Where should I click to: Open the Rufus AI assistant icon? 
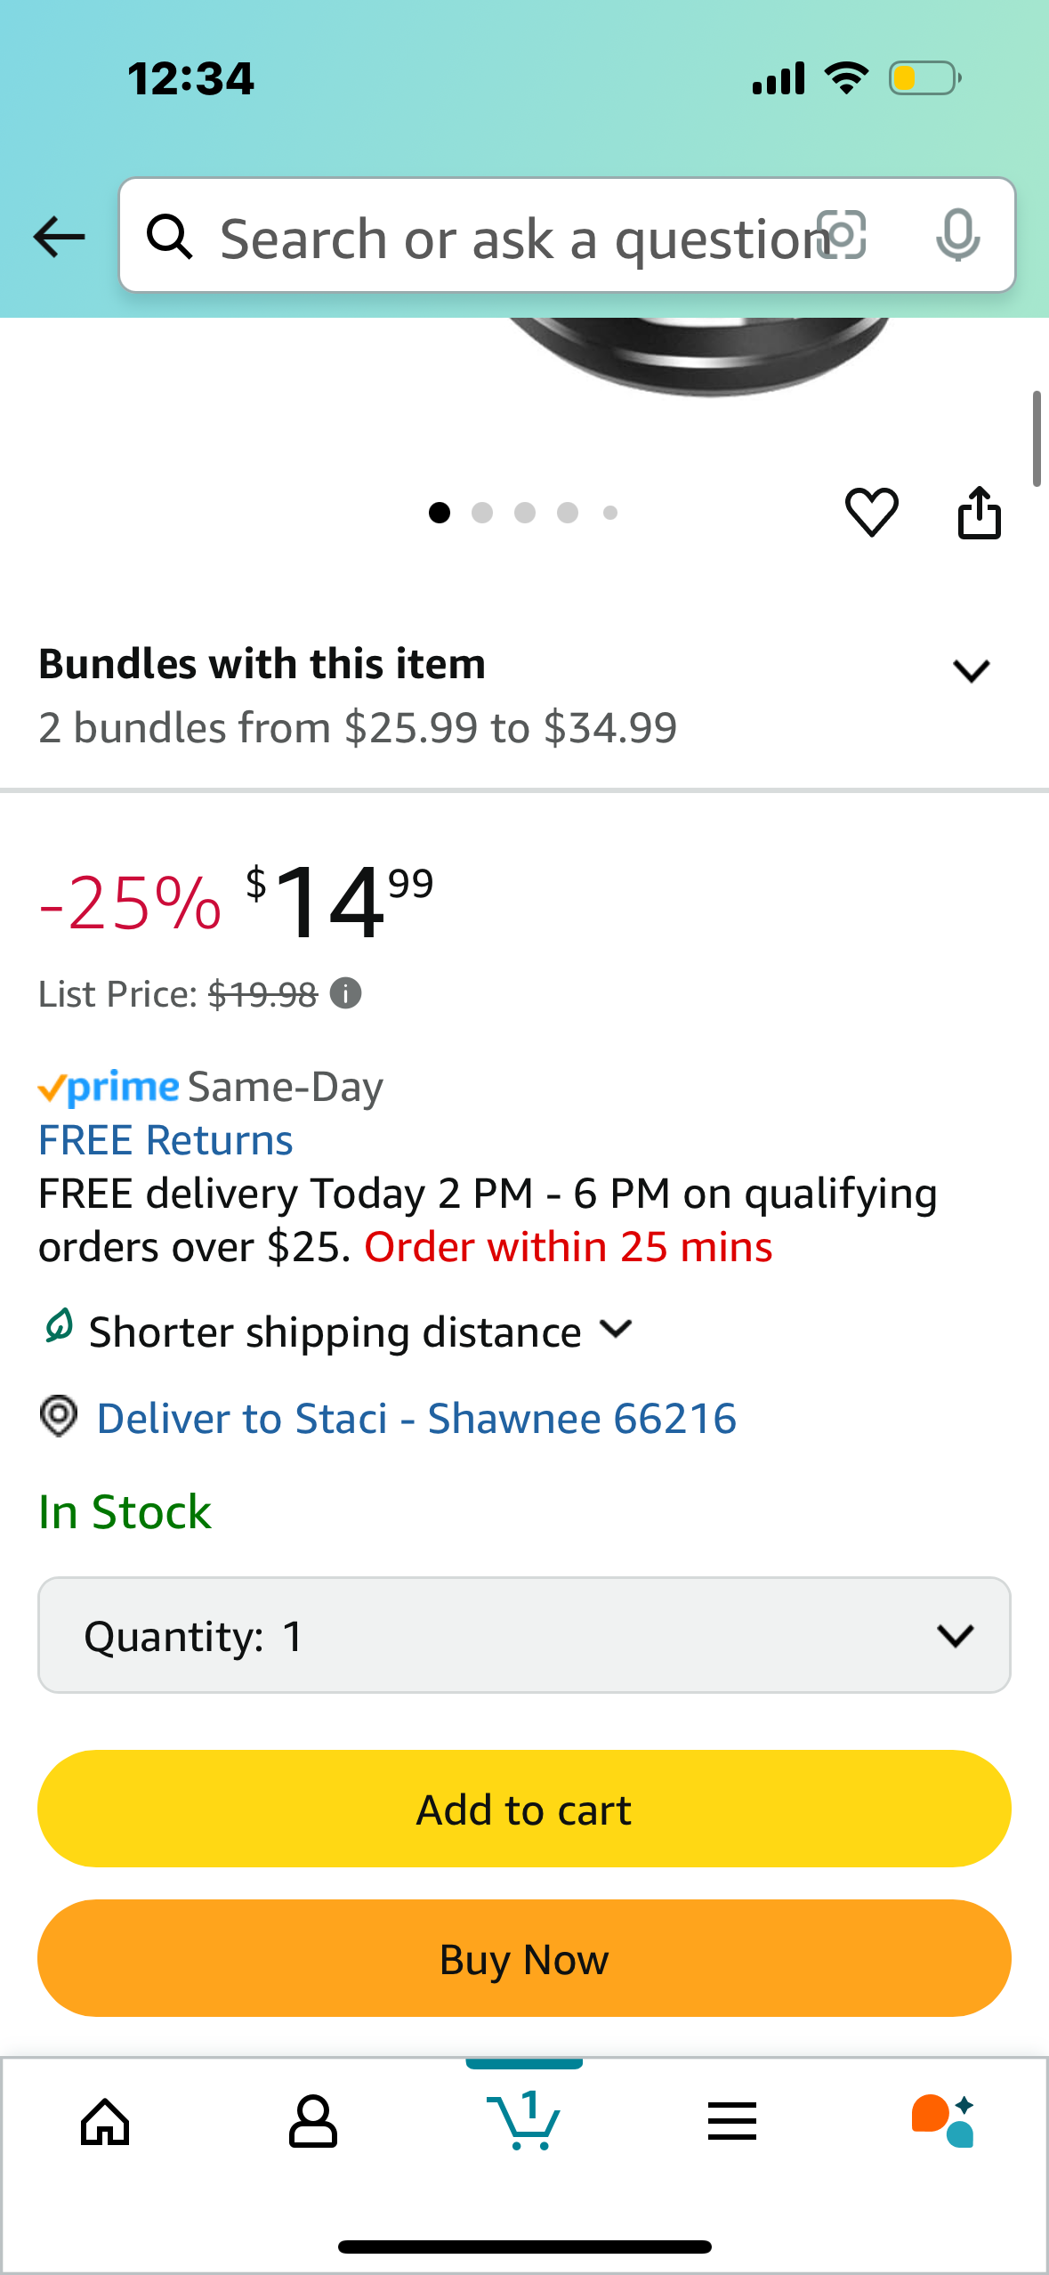[943, 2121]
